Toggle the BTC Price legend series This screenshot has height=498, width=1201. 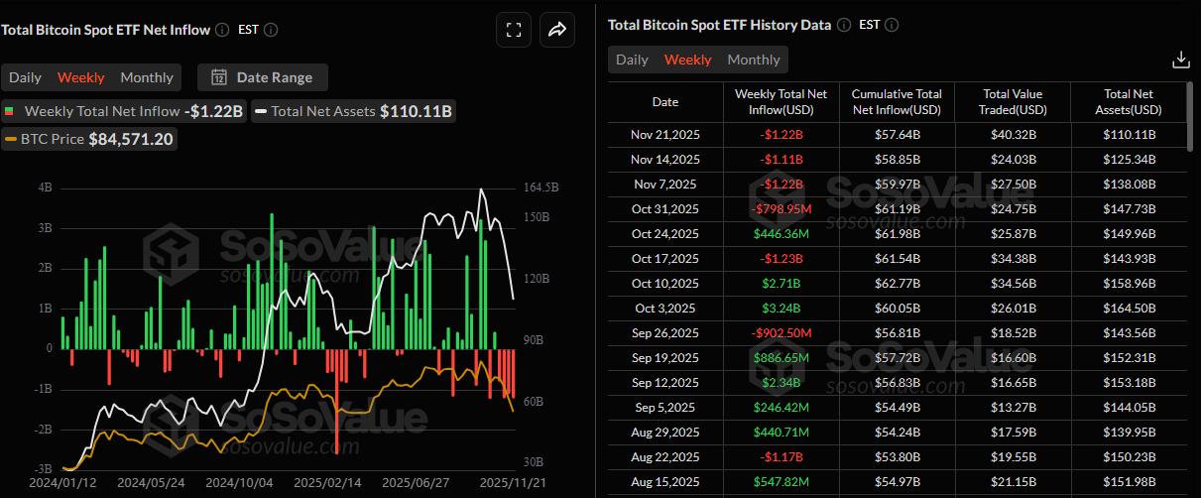click(x=90, y=140)
